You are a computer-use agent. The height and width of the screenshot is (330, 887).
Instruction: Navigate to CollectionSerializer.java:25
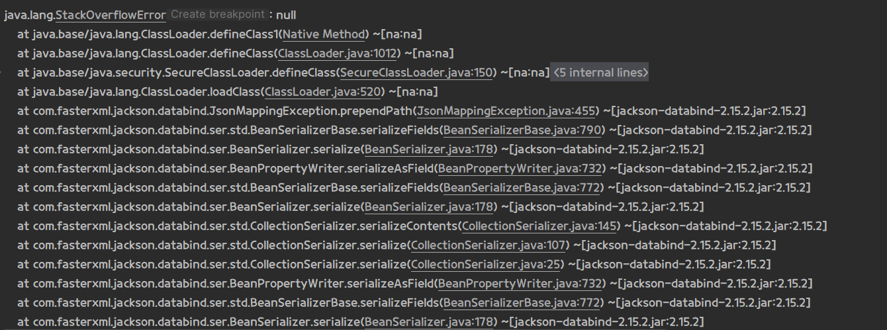coord(486,265)
